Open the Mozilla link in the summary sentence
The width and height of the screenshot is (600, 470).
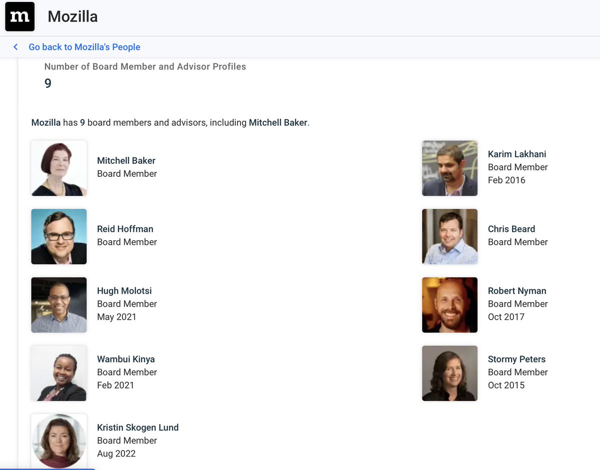coord(46,122)
